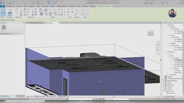Screen dimensions: 184x103
Task: Click the Steering Wheels icon on navigation bar
Action: [157, 45]
